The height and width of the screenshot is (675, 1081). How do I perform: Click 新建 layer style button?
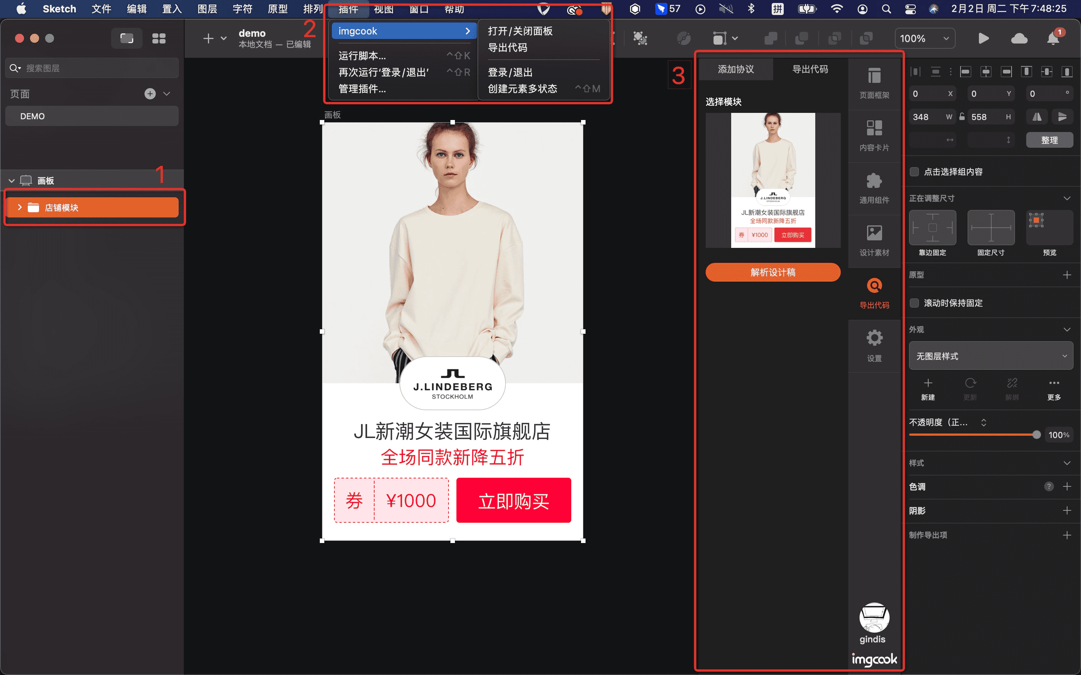pos(928,389)
